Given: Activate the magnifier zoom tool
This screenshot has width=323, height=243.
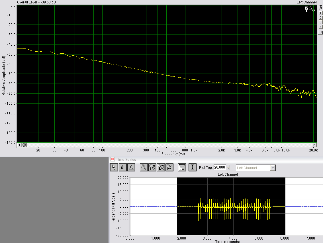Looking at the screenshot, I should [144, 167].
